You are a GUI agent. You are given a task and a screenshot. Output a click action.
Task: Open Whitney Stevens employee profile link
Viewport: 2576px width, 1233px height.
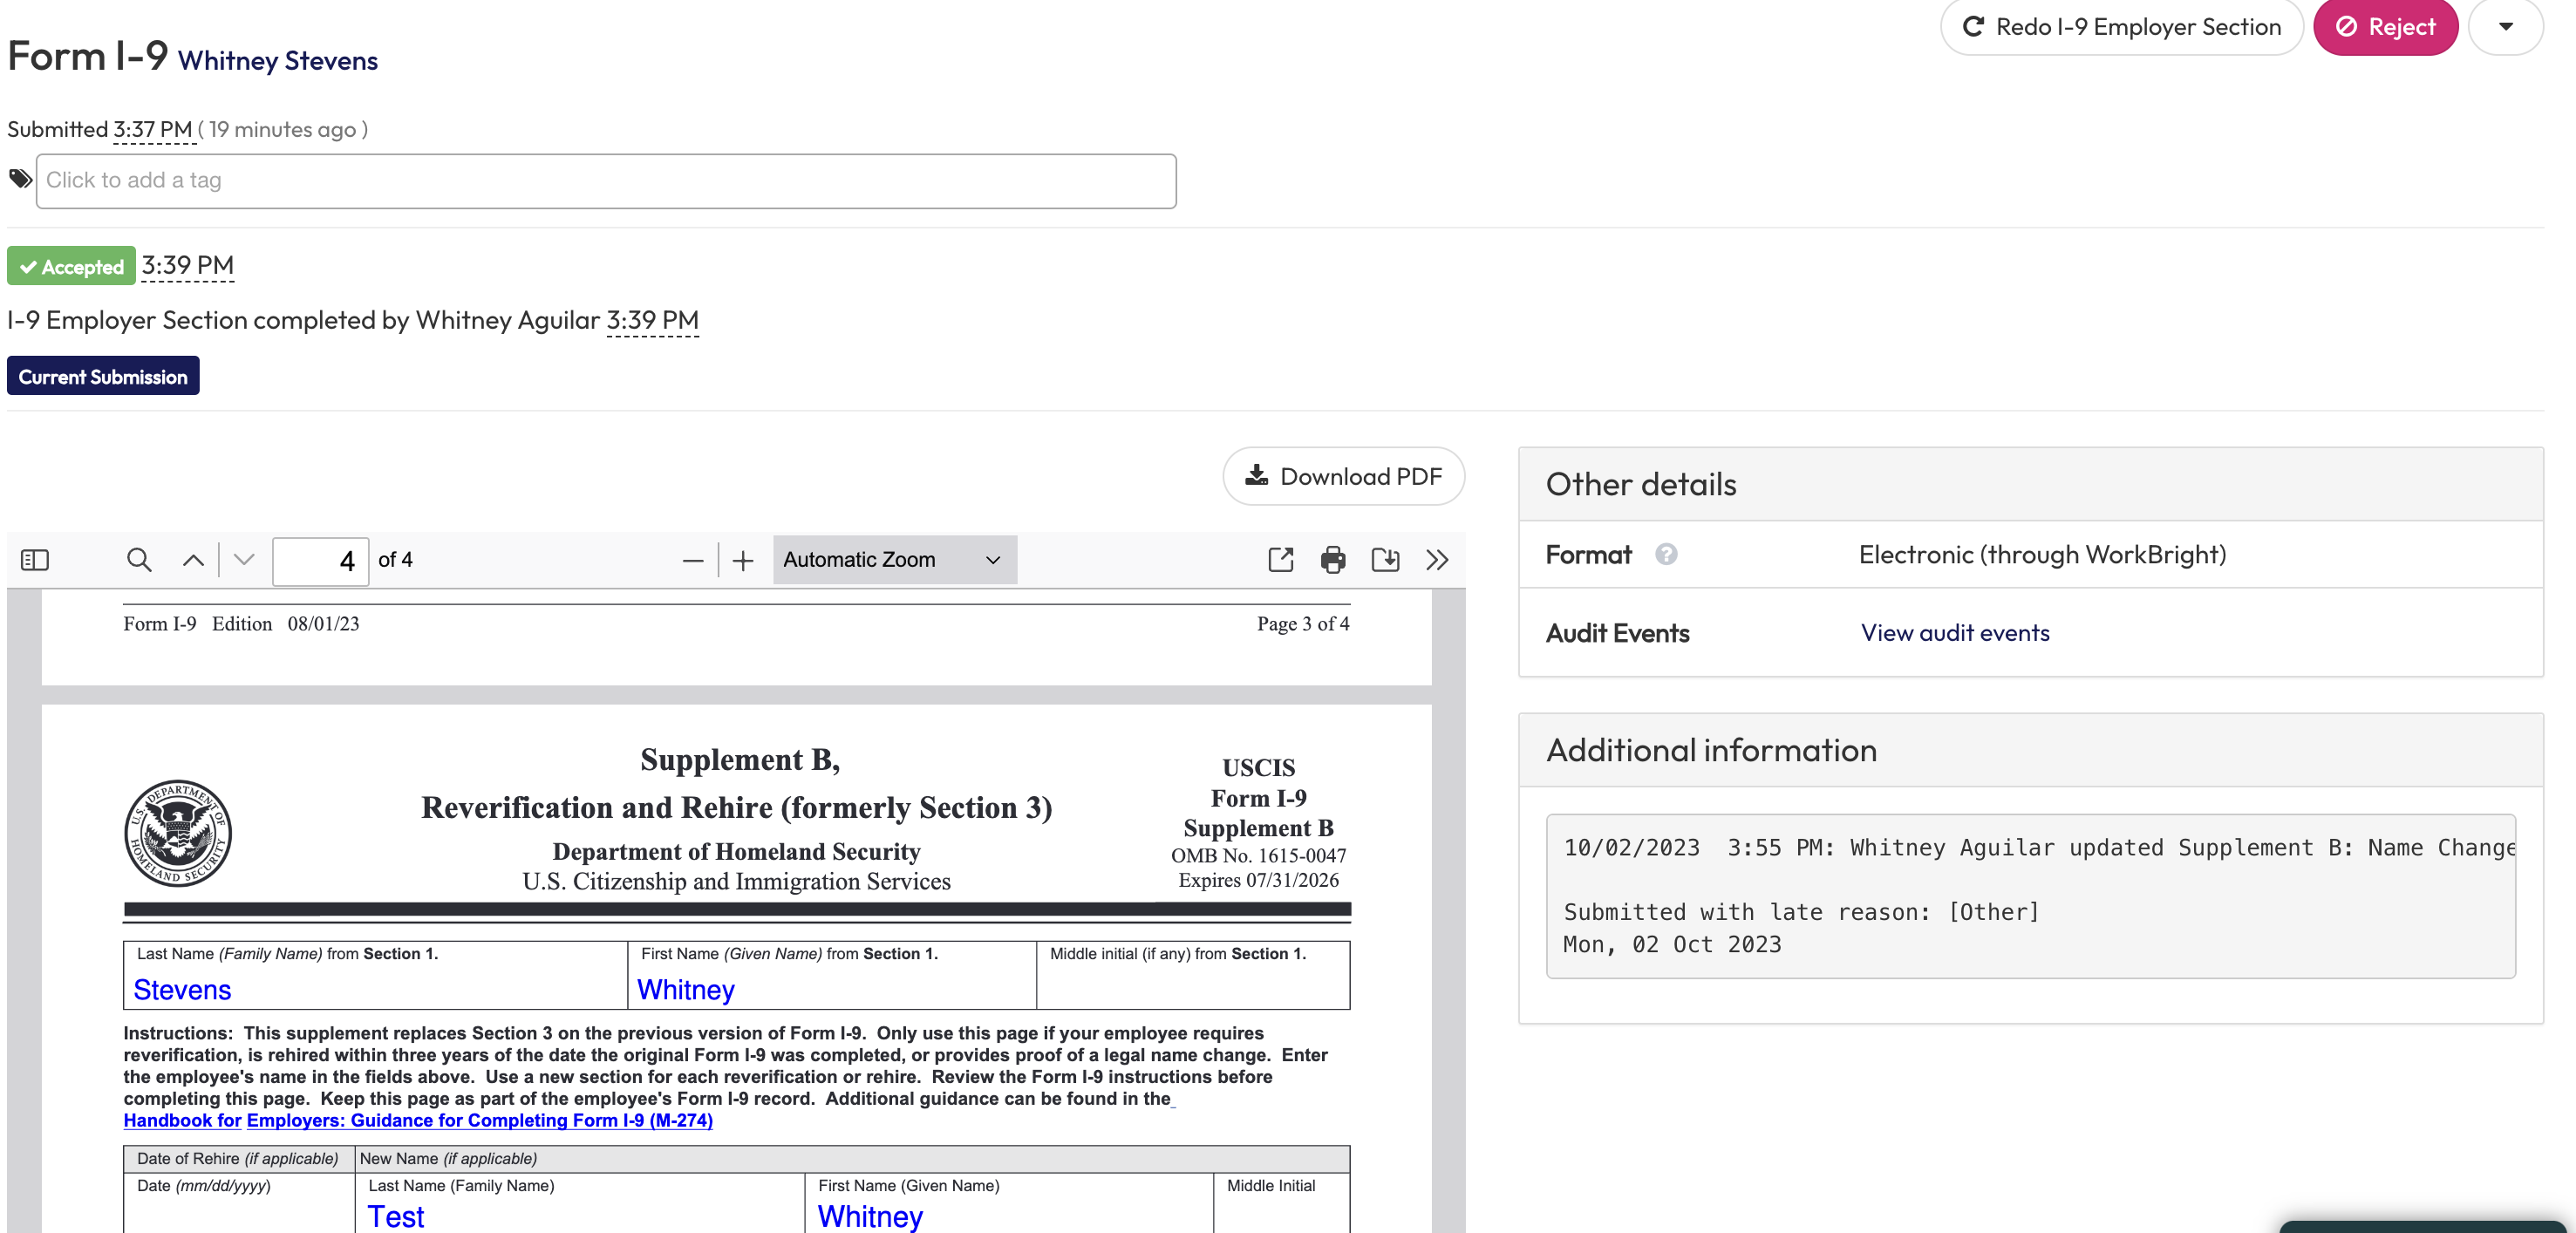[278, 61]
